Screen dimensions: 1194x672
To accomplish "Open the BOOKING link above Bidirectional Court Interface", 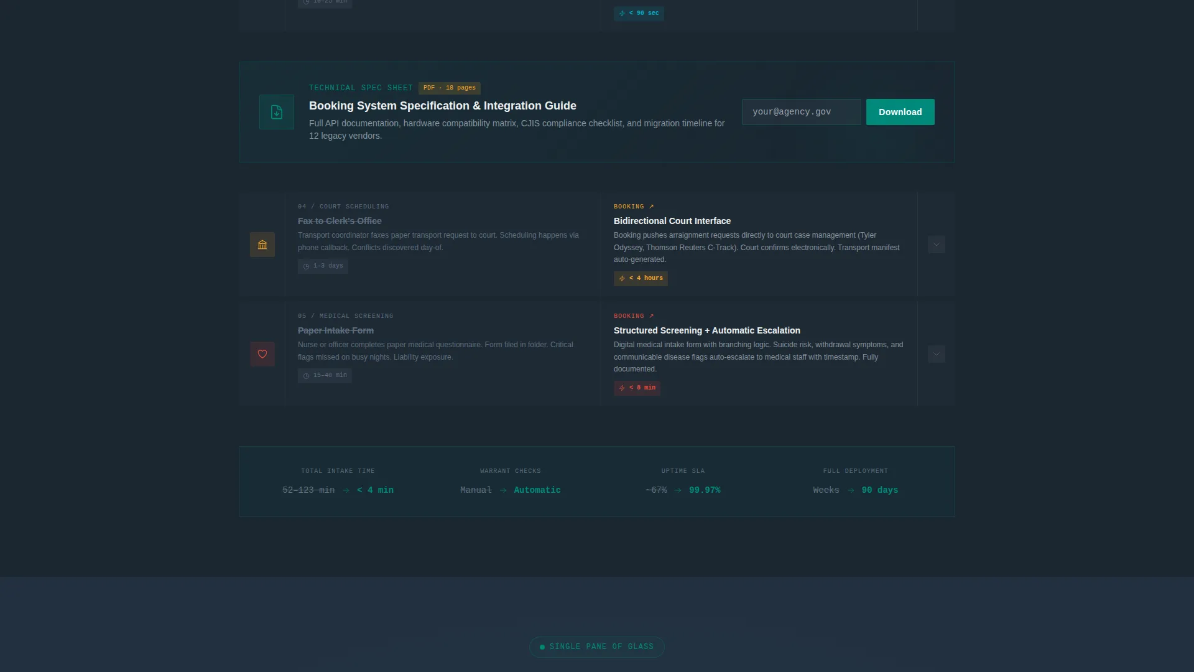I will 634,207.
